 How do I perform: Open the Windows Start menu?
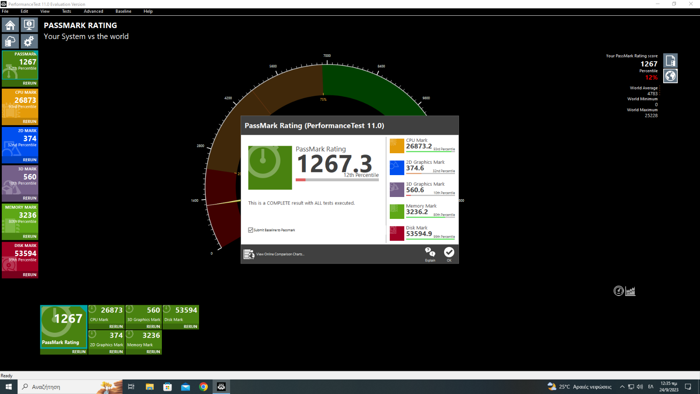(9, 387)
